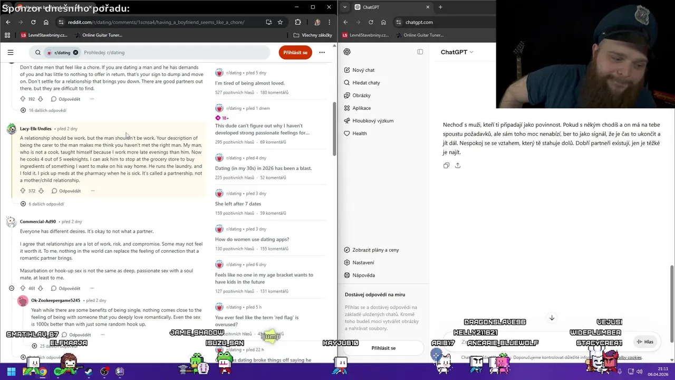This screenshot has width=675, height=380.
Task: Upvote Commercial-Ad90 comment with 461 votes
Action: 23,288
